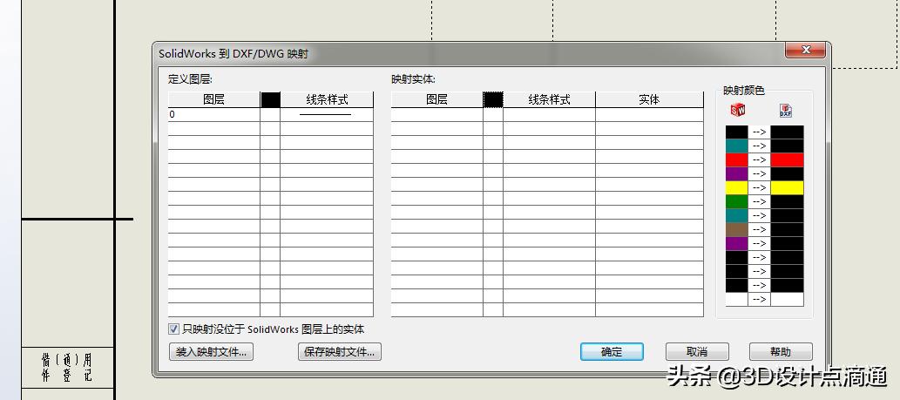Click 装入映射文件... button
This screenshot has width=900, height=400.
tap(211, 352)
